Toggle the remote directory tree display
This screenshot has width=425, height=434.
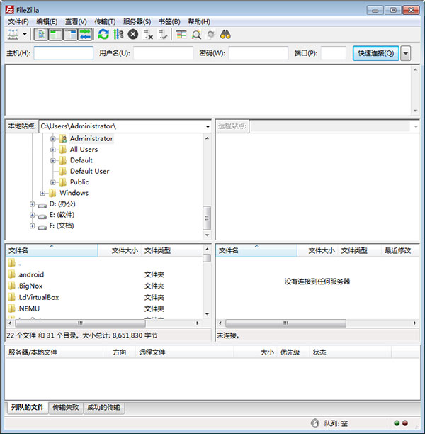(70, 34)
